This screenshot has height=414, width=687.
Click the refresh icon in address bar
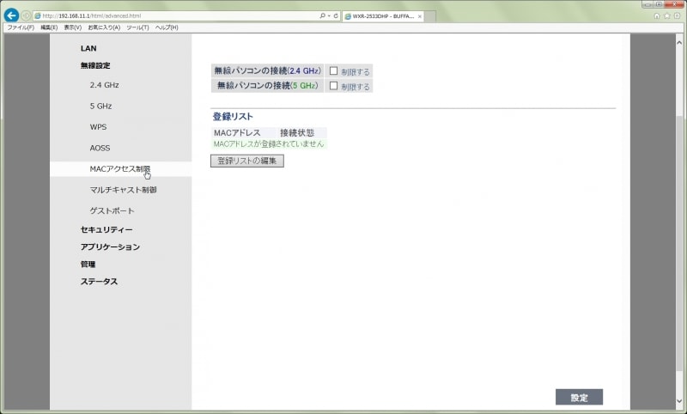335,16
